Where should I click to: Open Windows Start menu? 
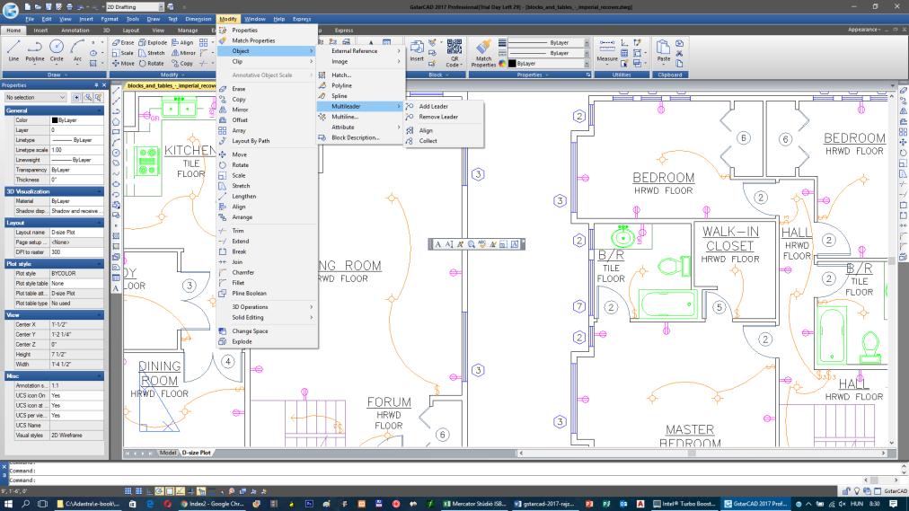tap(9, 504)
